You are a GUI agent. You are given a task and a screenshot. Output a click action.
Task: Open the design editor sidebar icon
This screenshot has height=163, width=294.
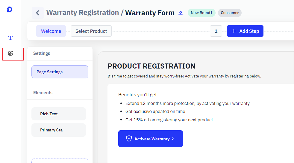[10, 54]
